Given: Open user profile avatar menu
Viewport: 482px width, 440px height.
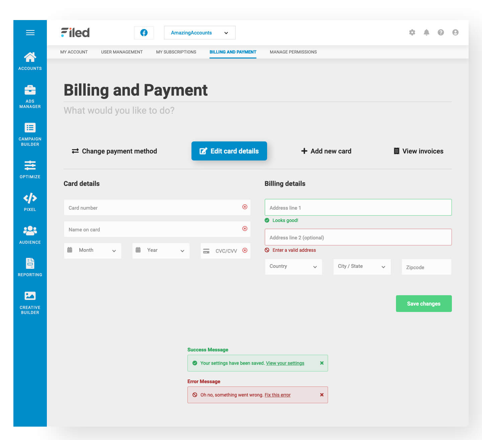Looking at the screenshot, I should (455, 32).
